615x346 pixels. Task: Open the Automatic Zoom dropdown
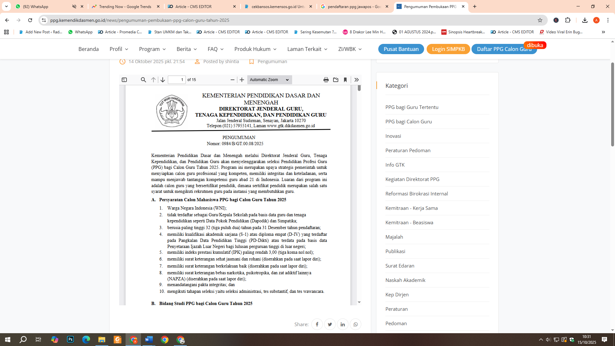click(269, 80)
